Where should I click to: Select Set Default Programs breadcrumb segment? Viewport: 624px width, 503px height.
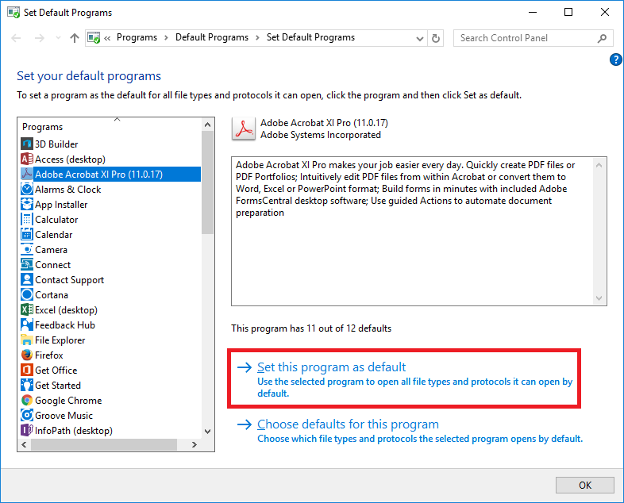pyautogui.click(x=310, y=37)
